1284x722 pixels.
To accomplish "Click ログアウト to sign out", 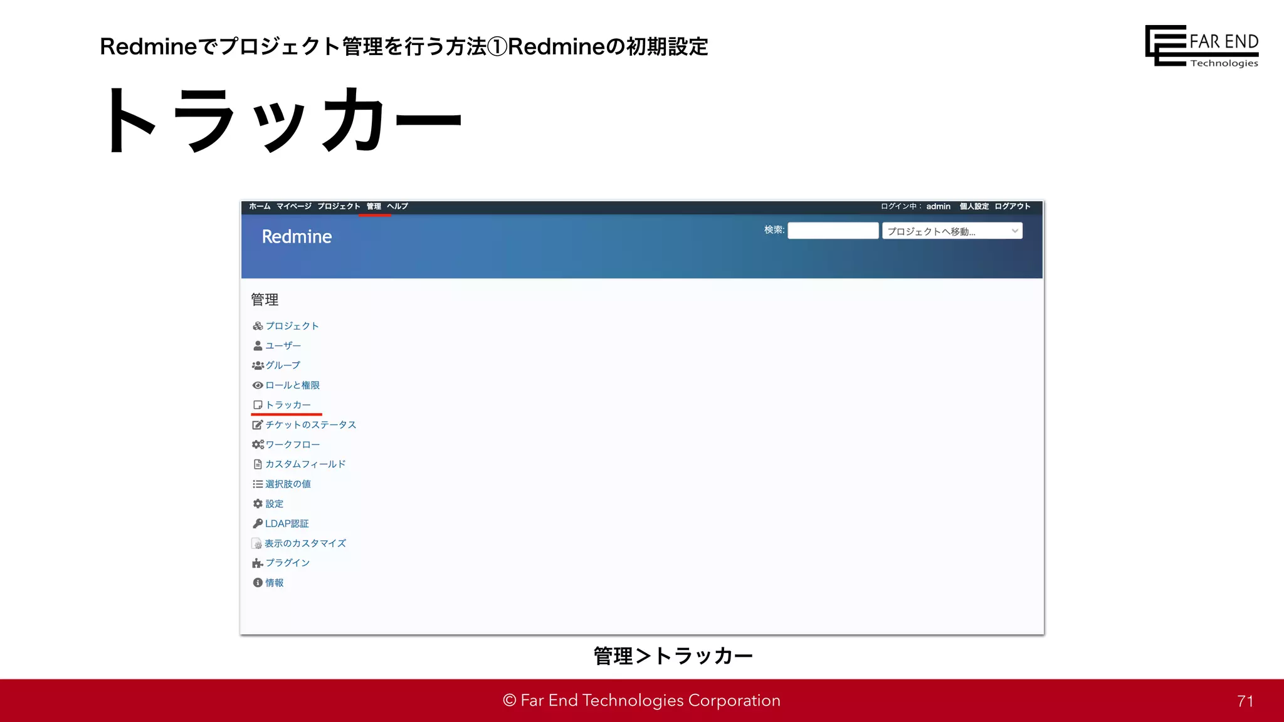I will coord(1013,206).
